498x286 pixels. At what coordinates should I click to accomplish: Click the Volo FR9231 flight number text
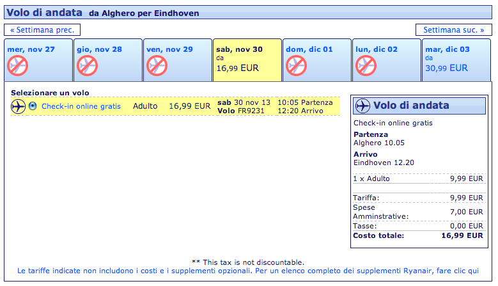[241, 111]
